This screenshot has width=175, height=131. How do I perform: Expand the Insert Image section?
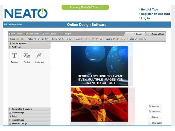[18, 113]
